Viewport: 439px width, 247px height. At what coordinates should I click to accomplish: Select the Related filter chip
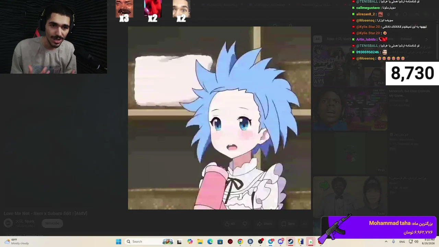pyautogui.click(x=406, y=39)
